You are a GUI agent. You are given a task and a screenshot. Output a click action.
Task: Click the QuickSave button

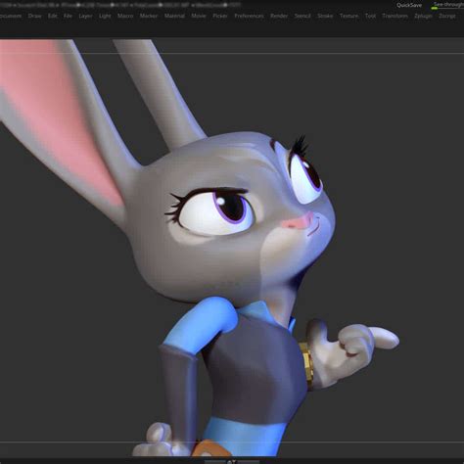(x=409, y=5)
